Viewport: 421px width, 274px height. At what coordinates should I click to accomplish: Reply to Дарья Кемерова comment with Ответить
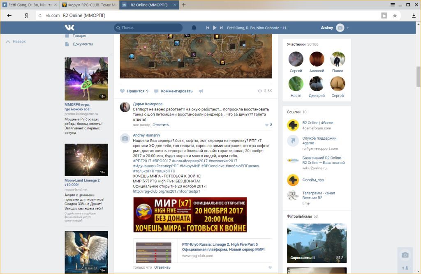(161, 125)
